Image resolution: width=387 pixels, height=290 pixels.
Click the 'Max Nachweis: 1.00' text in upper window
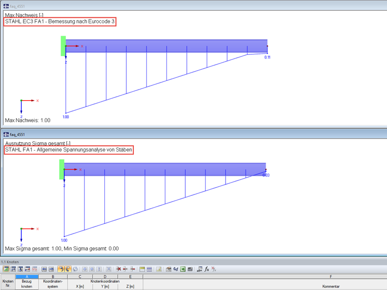point(27,121)
